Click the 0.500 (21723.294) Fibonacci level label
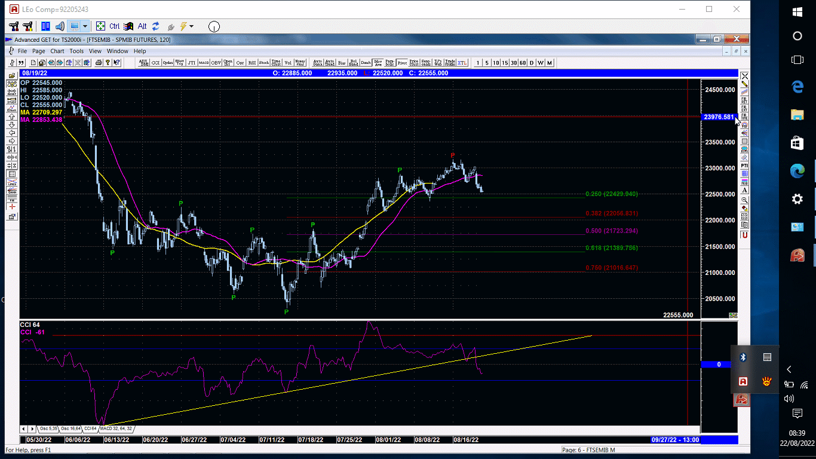Viewport: 816px width, 459px height. [x=612, y=231]
